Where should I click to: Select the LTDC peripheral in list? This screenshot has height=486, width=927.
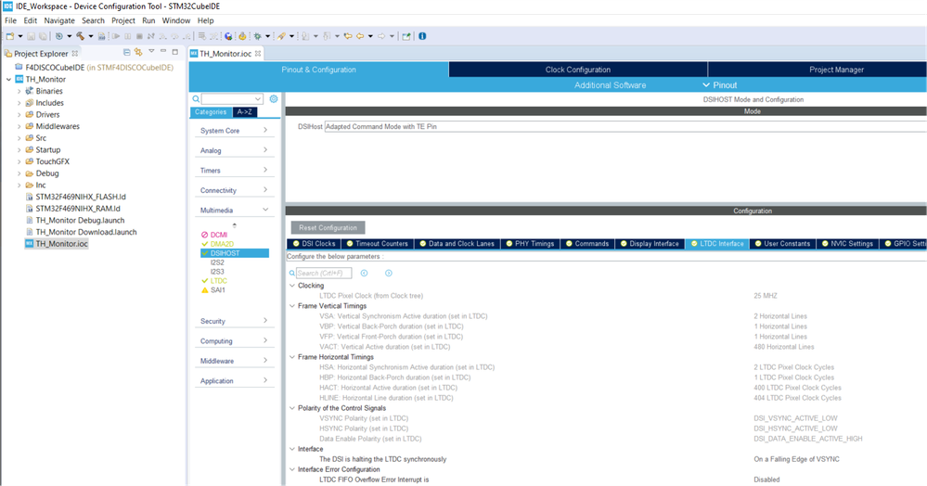tap(218, 281)
